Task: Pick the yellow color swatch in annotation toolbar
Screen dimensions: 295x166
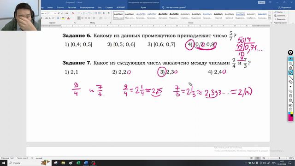Action: click(x=292, y=113)
